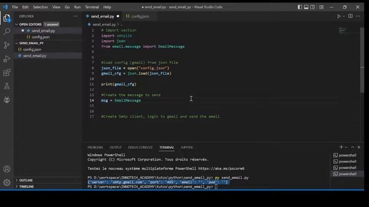The height and width of the screenshot is (207, 369).
Task: Open new terminal launch profile dropdown
Action: pyautogui.click(x=346, y=147)
